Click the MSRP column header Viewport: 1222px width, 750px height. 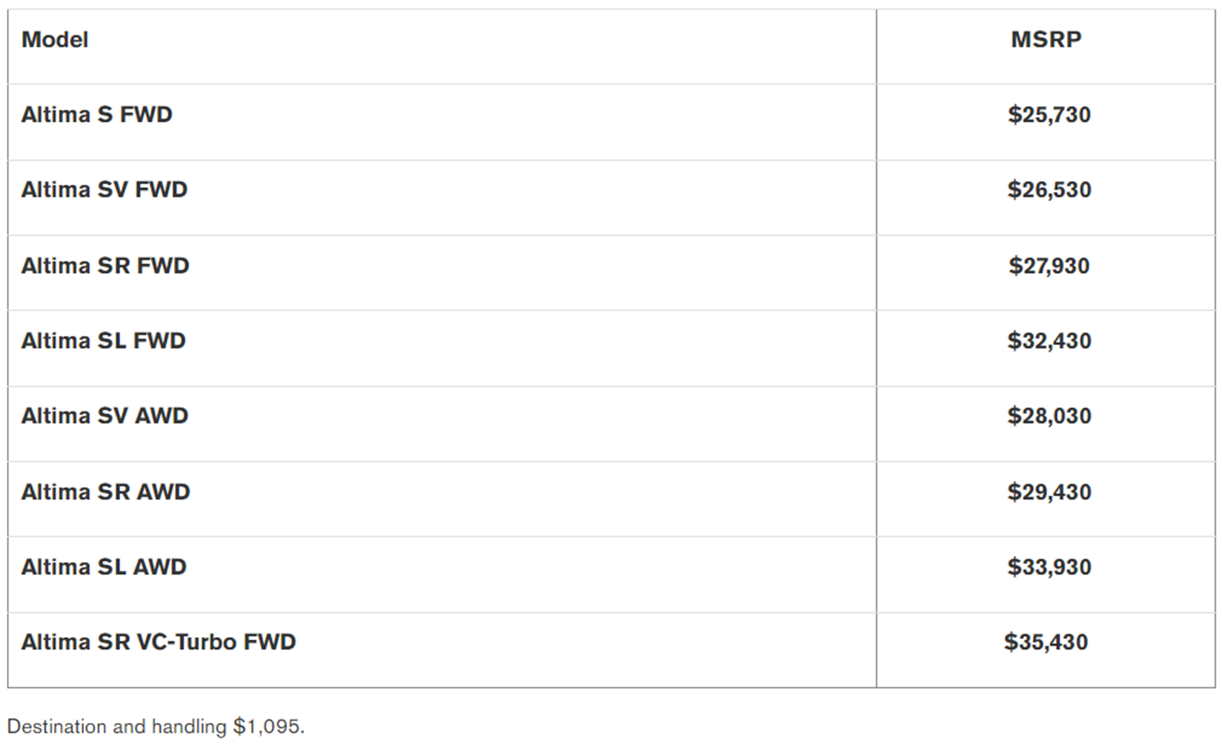coord(1046,40)
